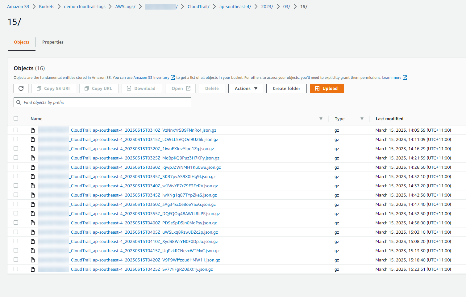This screenshot has width=466, height=297.
Task: Click the file icon of the T0330Z log row
Action: [x=33, y=167]
